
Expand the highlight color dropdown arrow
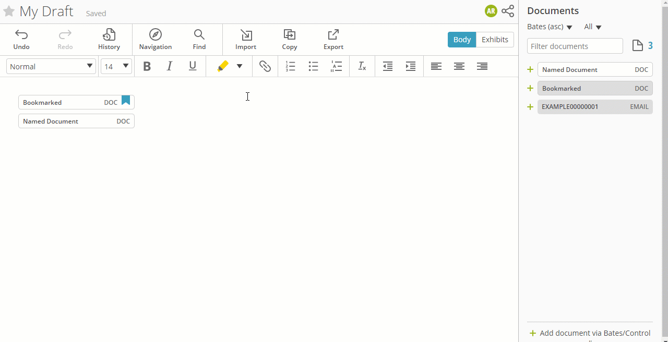[240, 66]
